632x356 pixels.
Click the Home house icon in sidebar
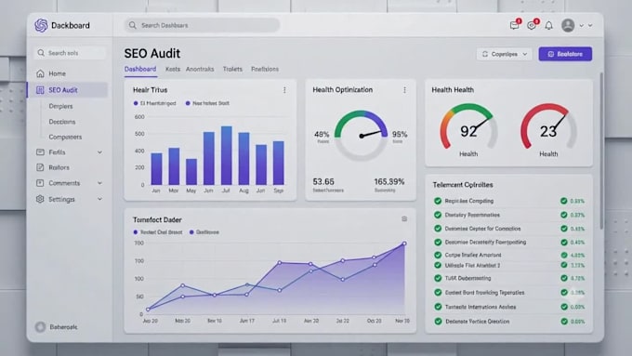tap(40, 73)
